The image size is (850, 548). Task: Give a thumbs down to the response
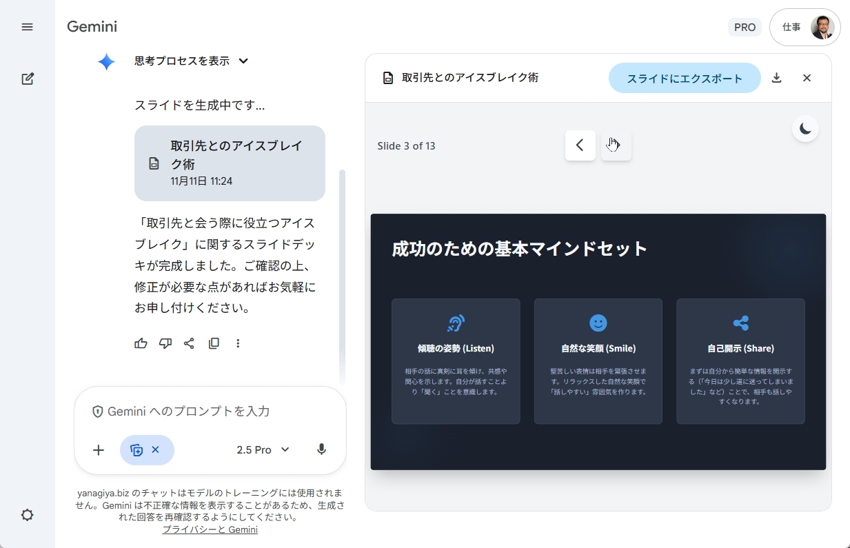165,343
